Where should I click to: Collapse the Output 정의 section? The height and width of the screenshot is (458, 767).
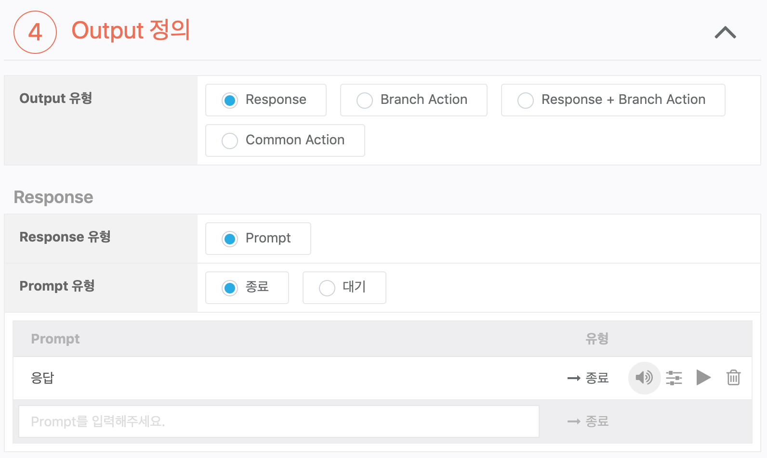pos(725,32)
